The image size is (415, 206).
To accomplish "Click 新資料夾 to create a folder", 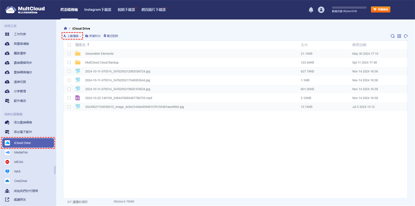I will point(93,36).
